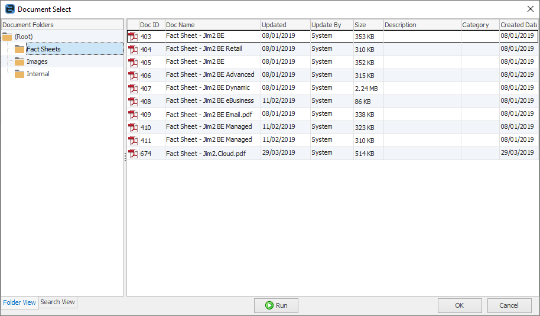
Task: Click the Cancel button
Action: (x=509, y=305)
